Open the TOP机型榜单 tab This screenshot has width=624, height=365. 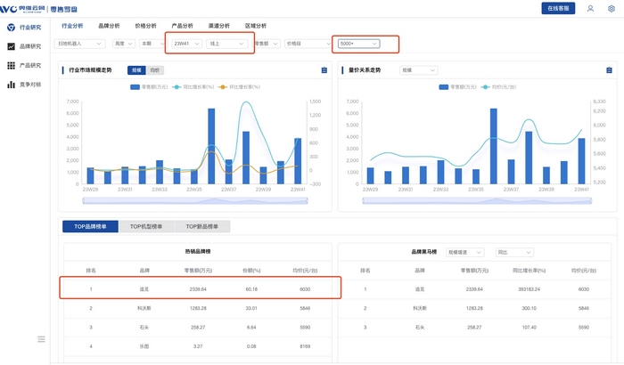146,226
